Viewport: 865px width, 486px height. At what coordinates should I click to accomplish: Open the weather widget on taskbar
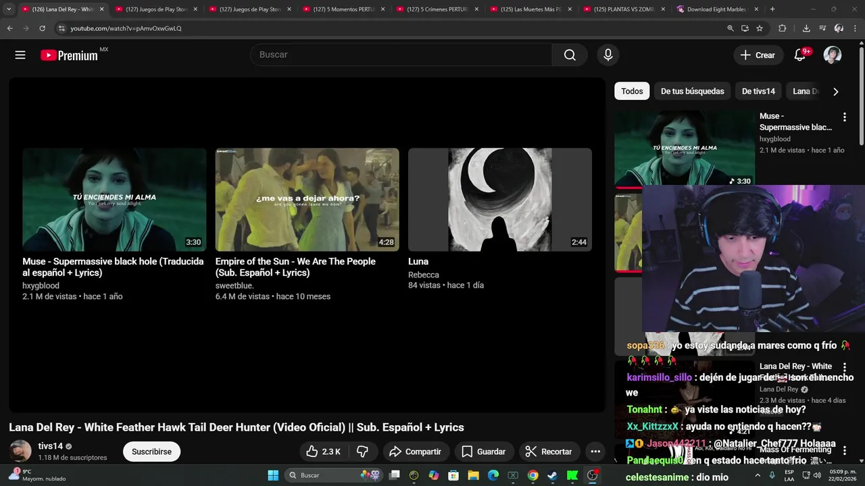[x=37, y=475]
